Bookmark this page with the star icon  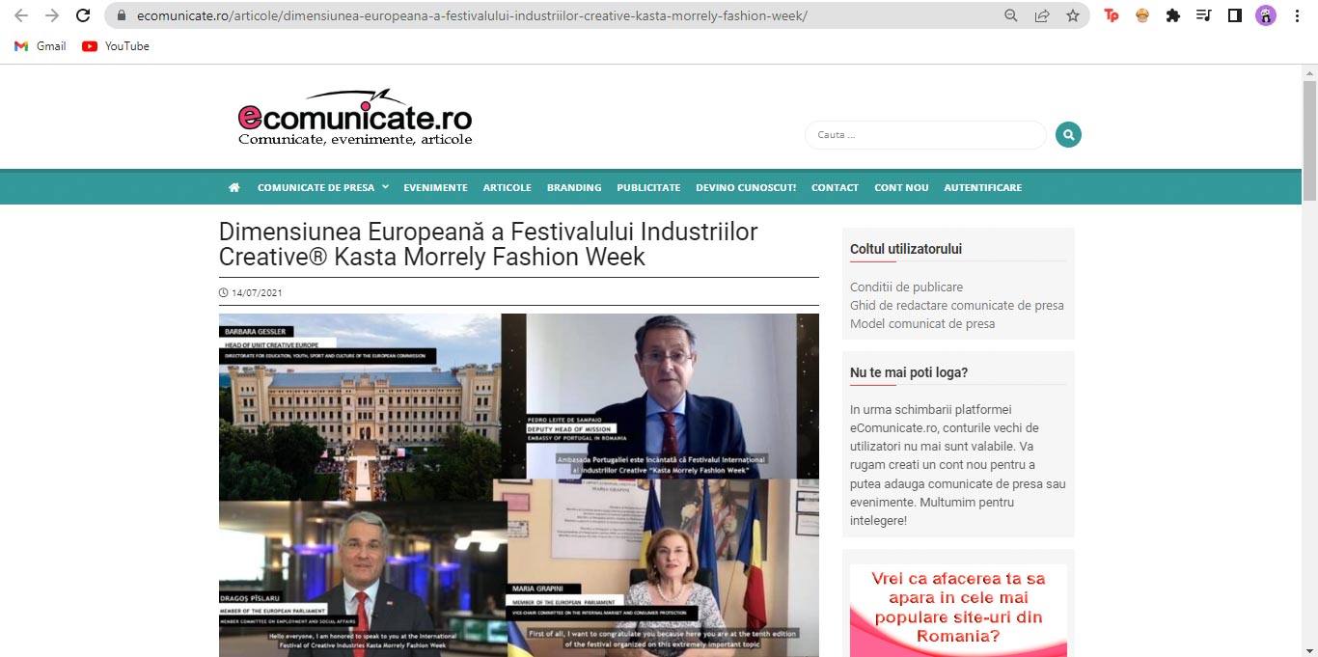click(1073, 15)
